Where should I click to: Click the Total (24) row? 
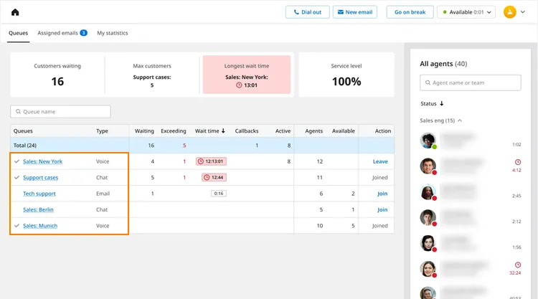pos(202,146)
